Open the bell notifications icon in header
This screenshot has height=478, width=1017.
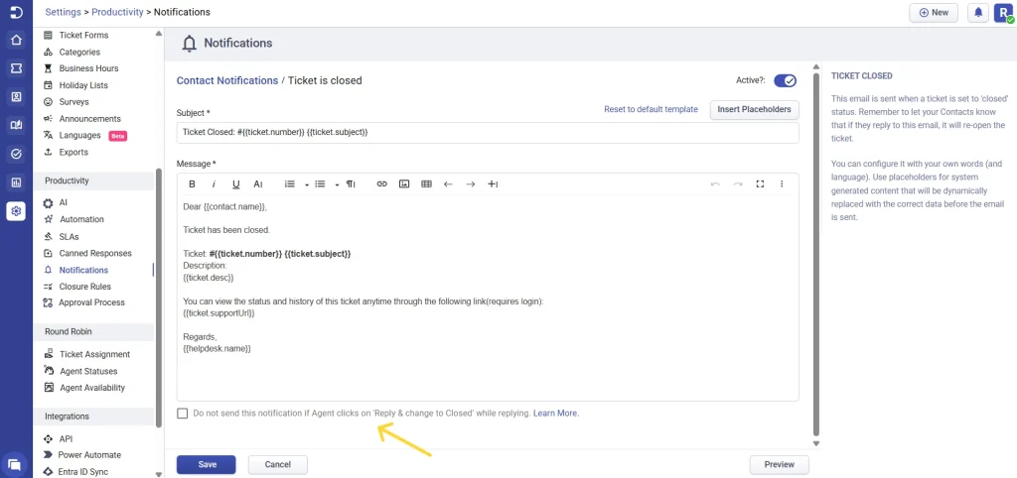pos(978,12)
